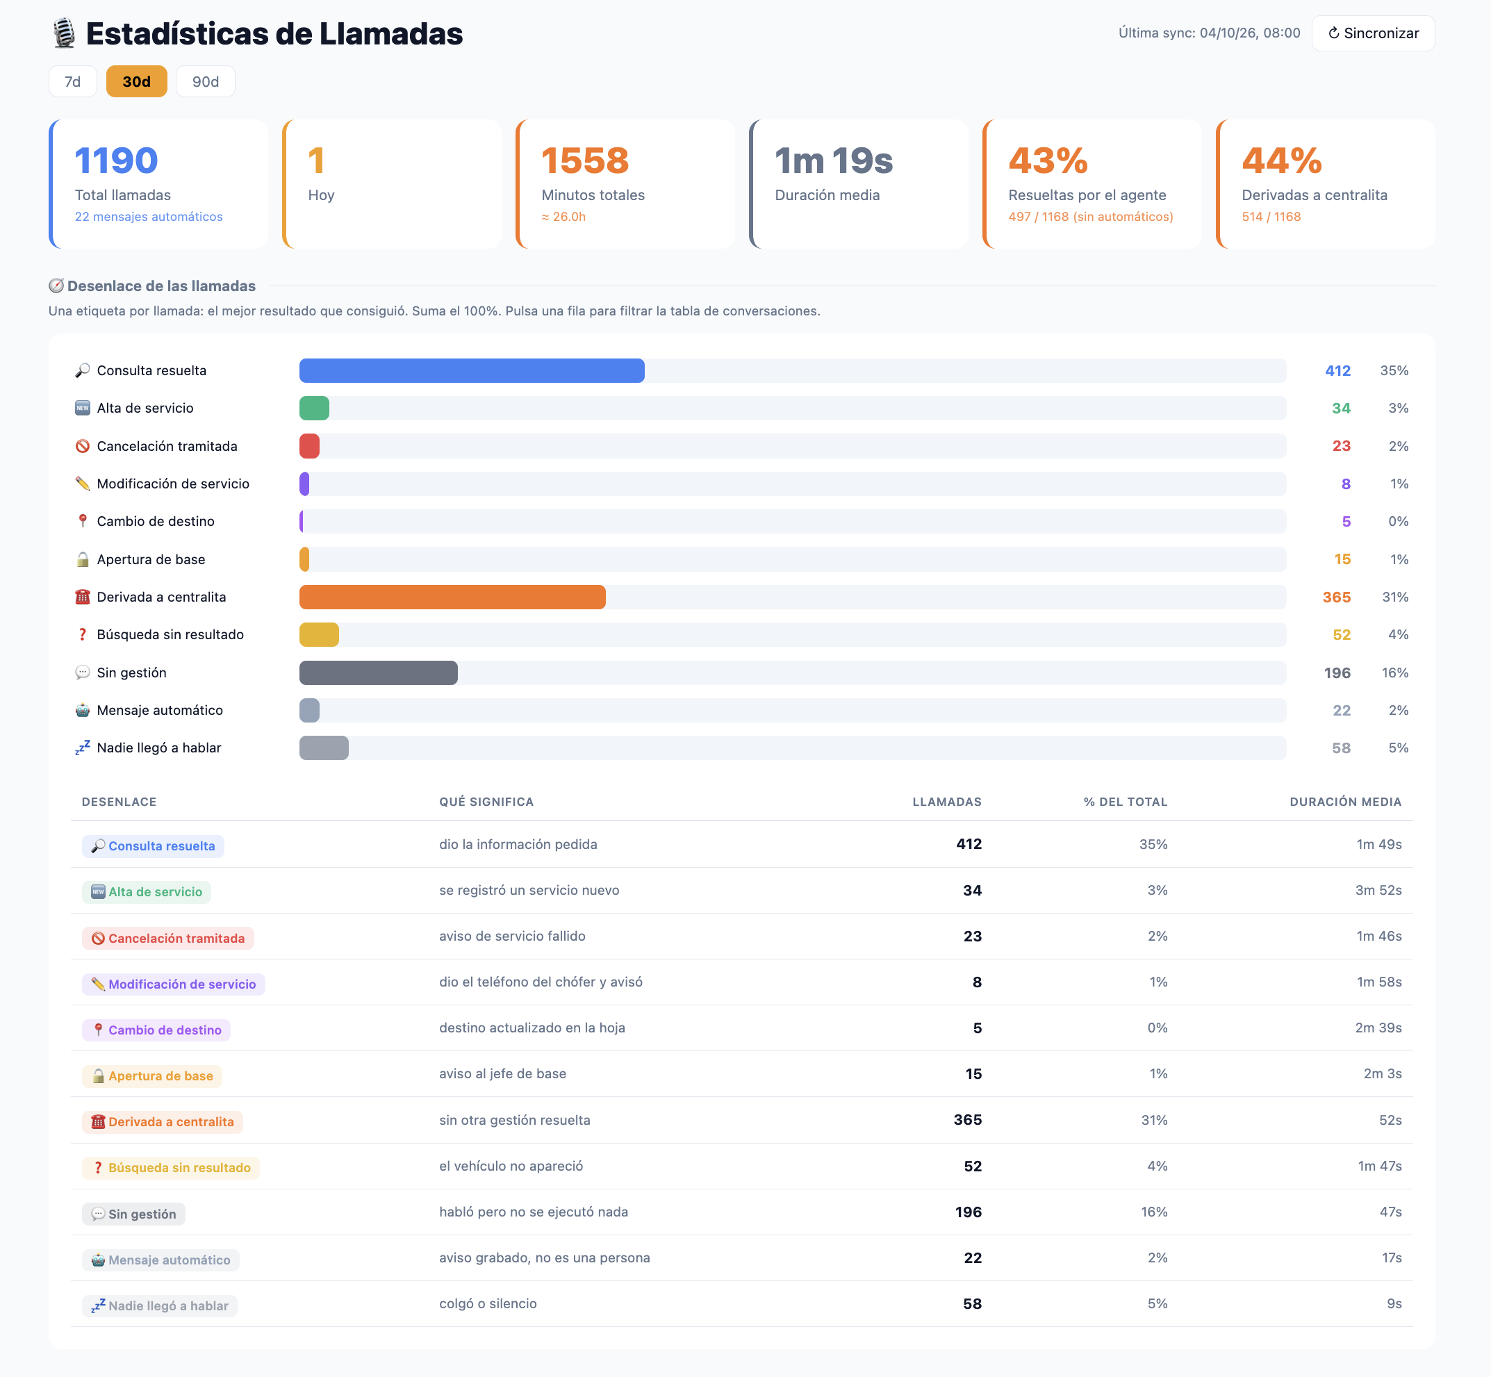Click prohibited icon in Cancelación tramitada bar row
This screenshot has width=1491, height=1377.
[x=83, y=445]
